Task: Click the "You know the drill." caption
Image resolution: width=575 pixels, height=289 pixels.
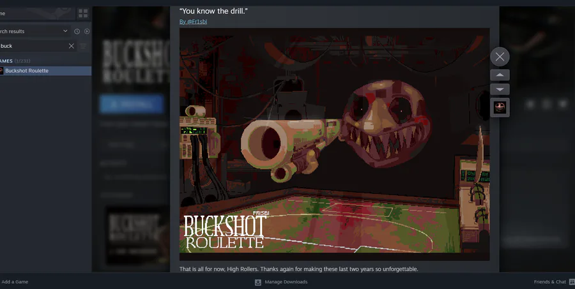Action: coord(213,11)
